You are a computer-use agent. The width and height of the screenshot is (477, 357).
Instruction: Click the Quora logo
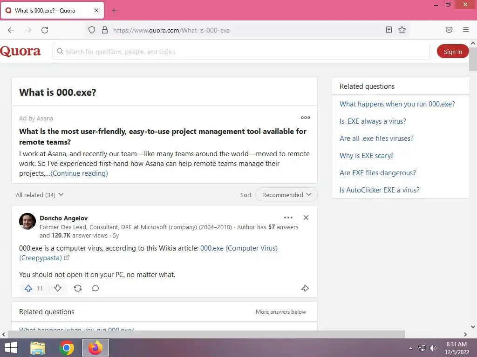[20, 51]
